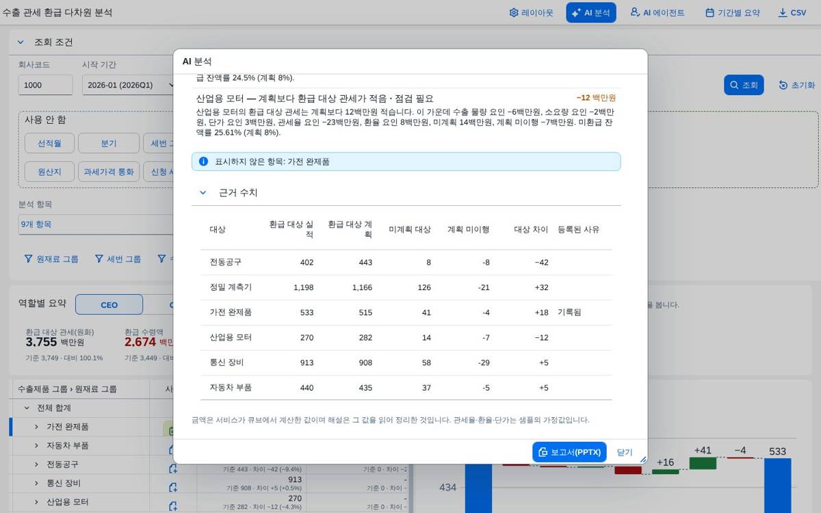Click the AI 분석 toolbar button
Image resolution: width=821 pixels, height=513 pixels.
[591, 12]
